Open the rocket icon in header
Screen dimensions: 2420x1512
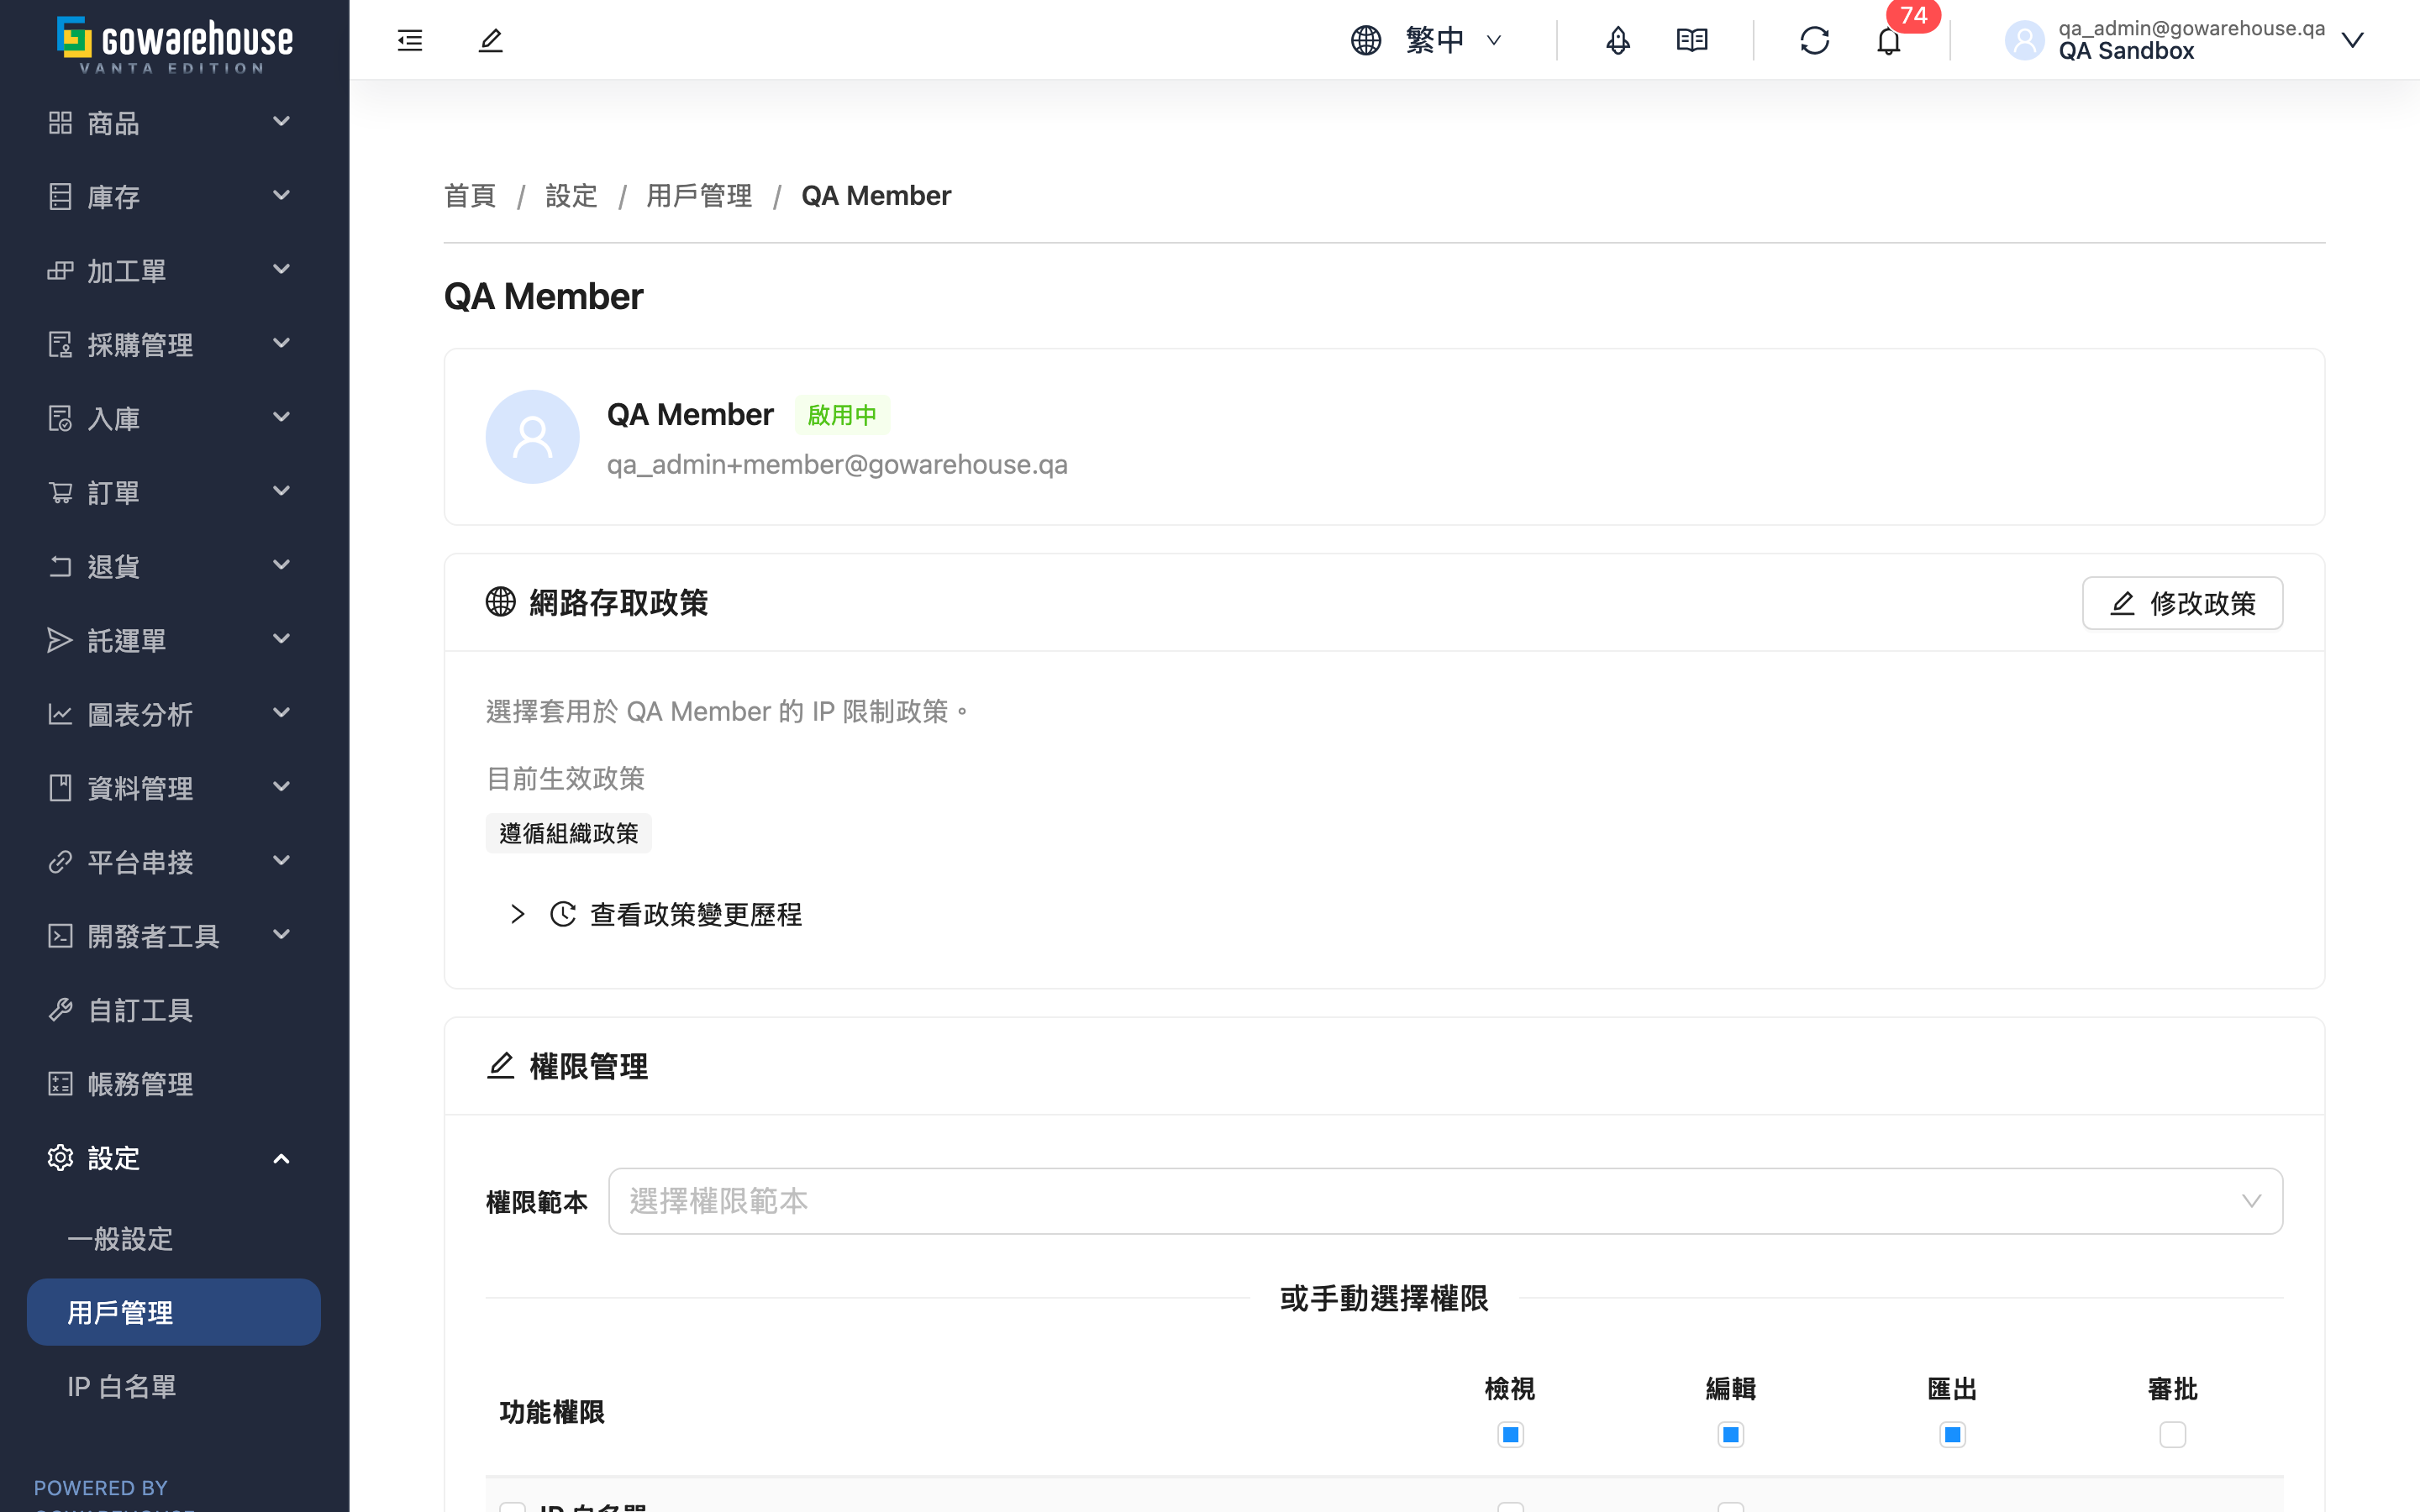[1618, 40]
